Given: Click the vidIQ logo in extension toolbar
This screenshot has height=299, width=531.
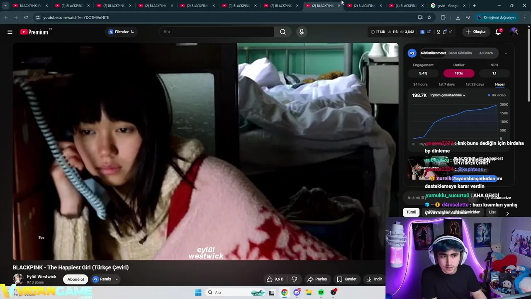Looking at the screenshot, I should 422,32.
